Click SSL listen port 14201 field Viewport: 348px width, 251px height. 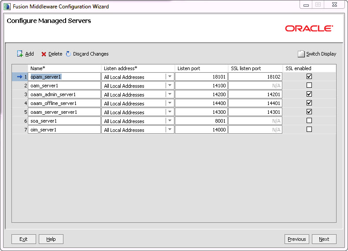point(255,94)
